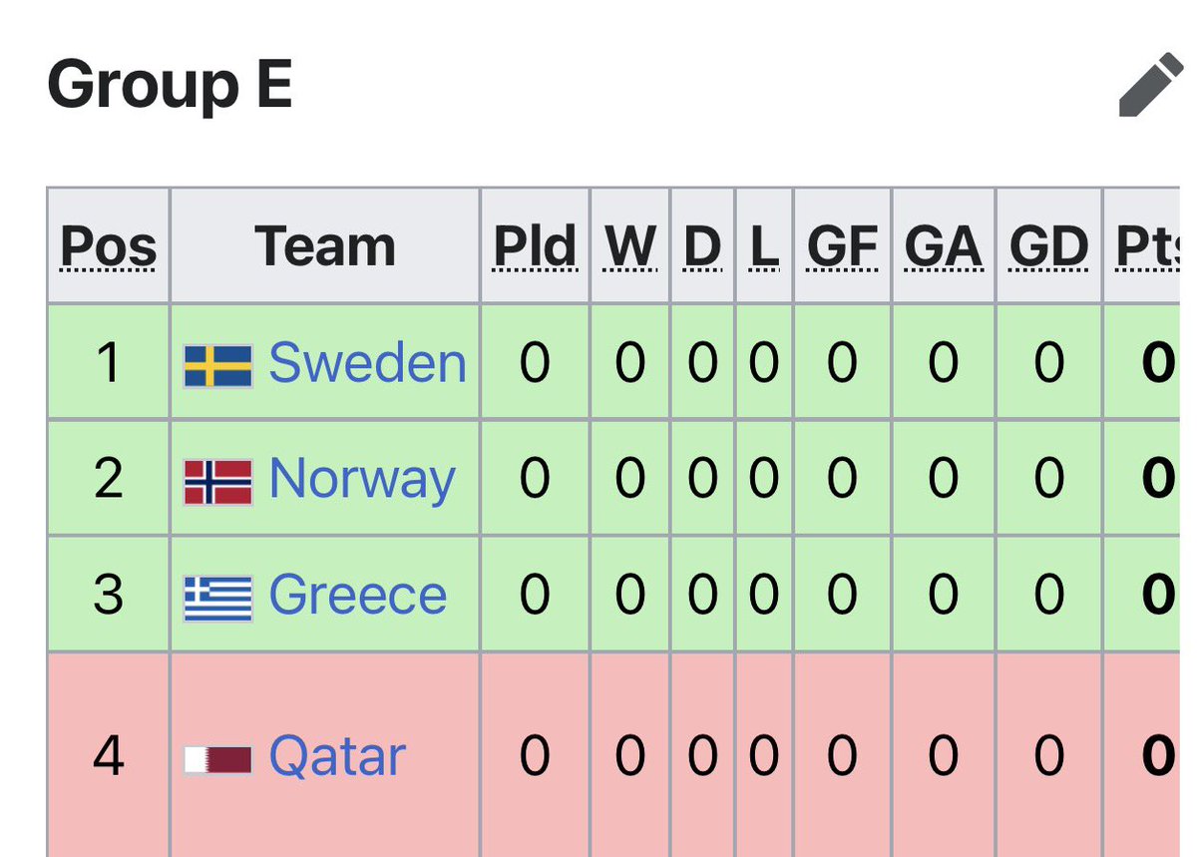Click the Group E section heading

coord(170,85)
